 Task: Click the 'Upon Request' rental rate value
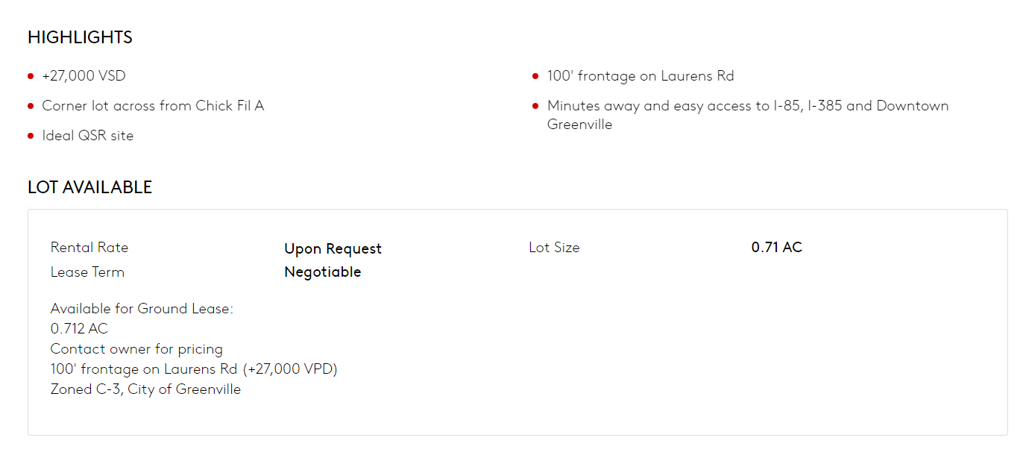point(333,249)
